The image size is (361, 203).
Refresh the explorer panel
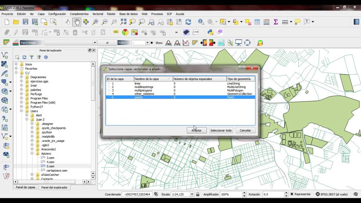pyautogui.click(x=25, y=57)
